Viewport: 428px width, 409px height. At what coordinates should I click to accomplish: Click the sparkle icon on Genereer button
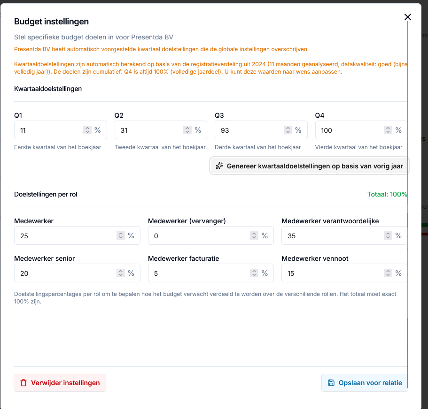coord(219,166)
